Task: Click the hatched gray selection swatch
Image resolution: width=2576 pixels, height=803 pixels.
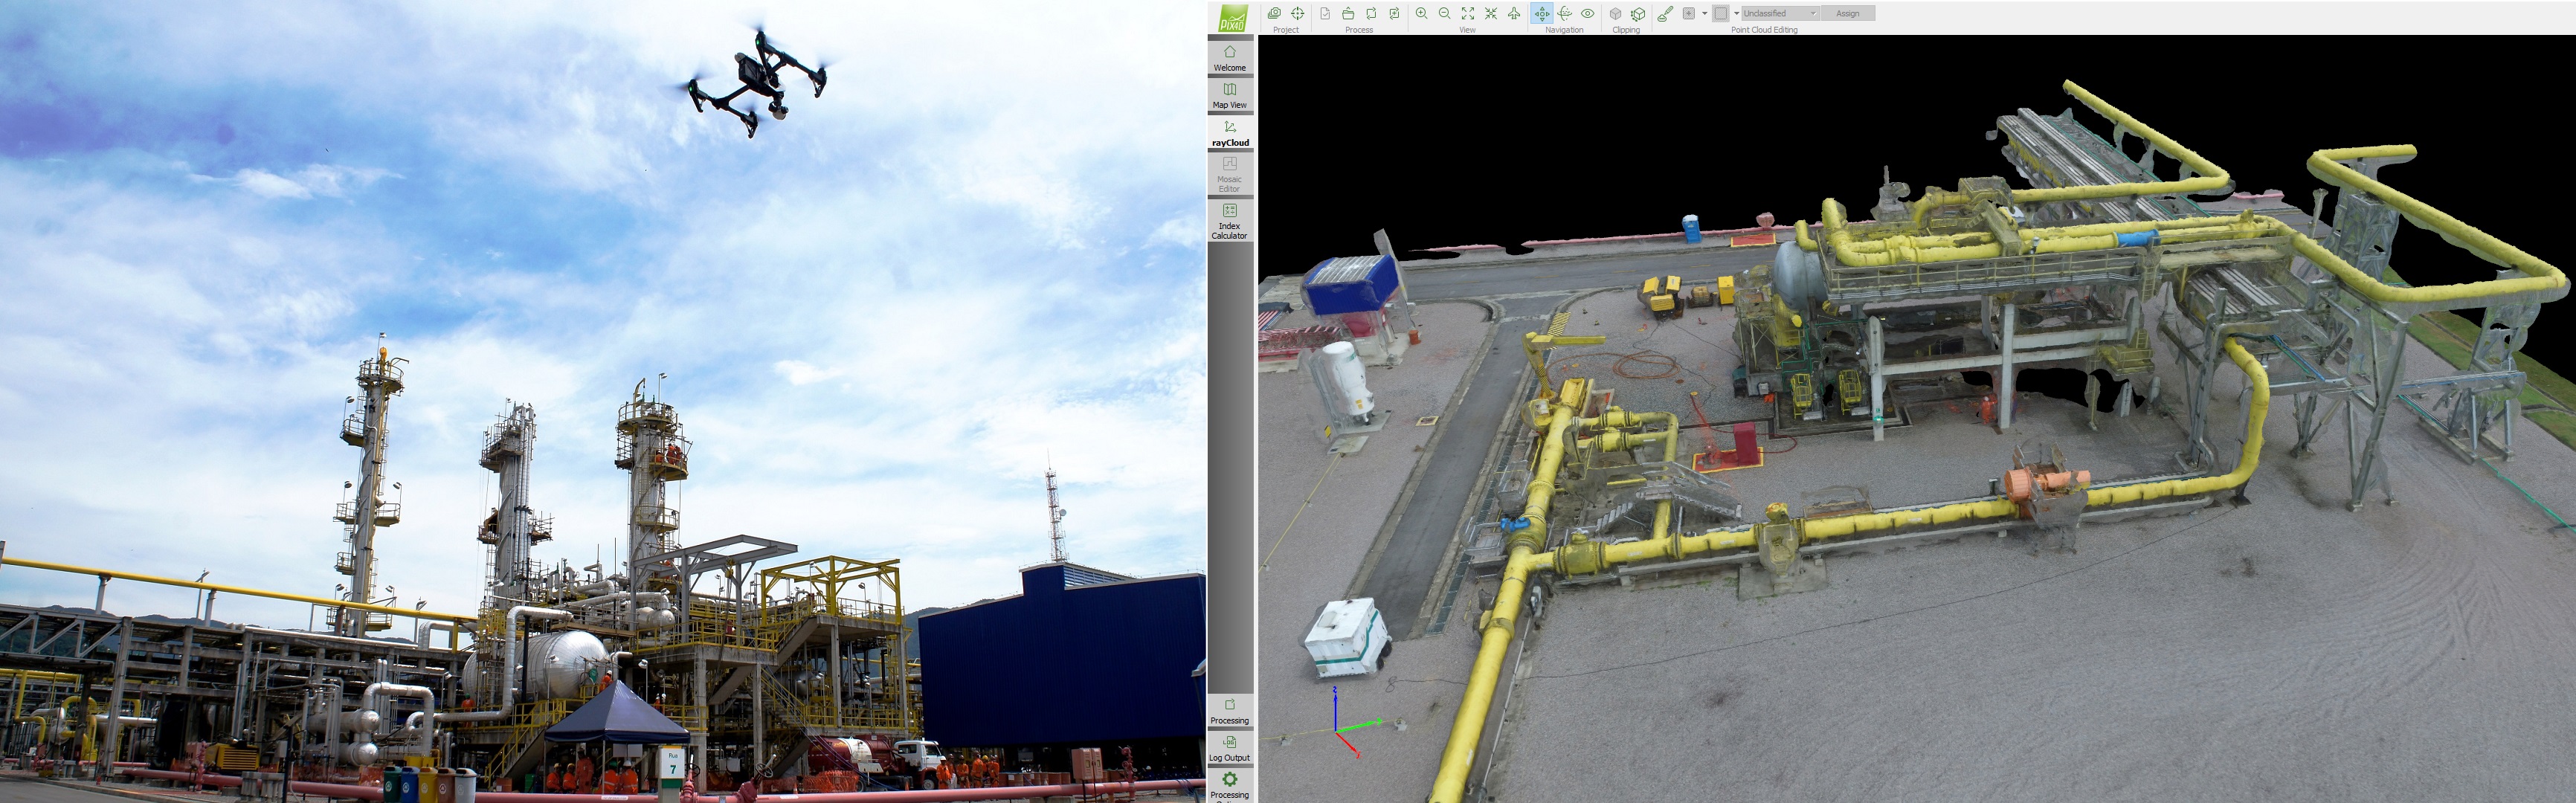Action: click(1721, 13)
